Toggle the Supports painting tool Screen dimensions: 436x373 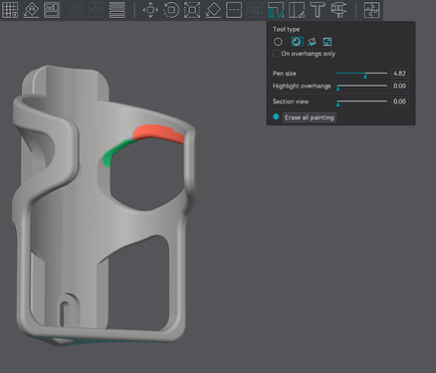point(276,10)
